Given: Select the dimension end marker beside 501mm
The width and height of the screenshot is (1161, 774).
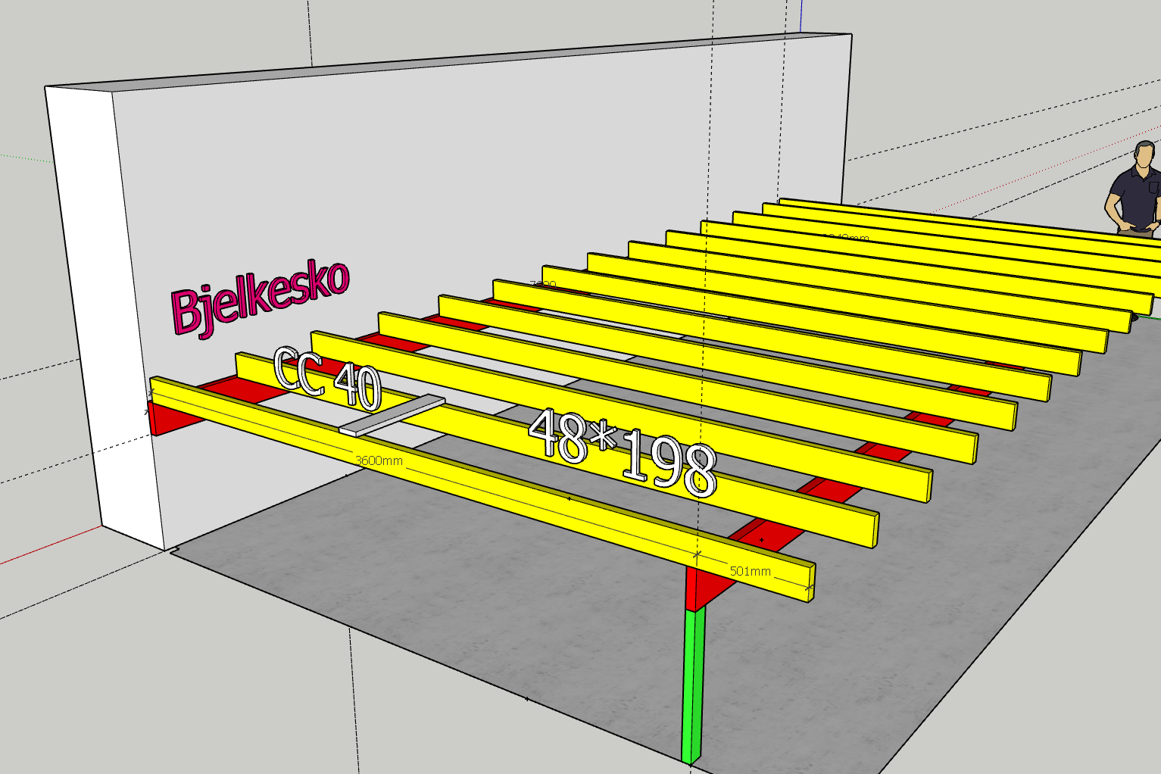Looking at the screenshot, I should pos(809,586).
